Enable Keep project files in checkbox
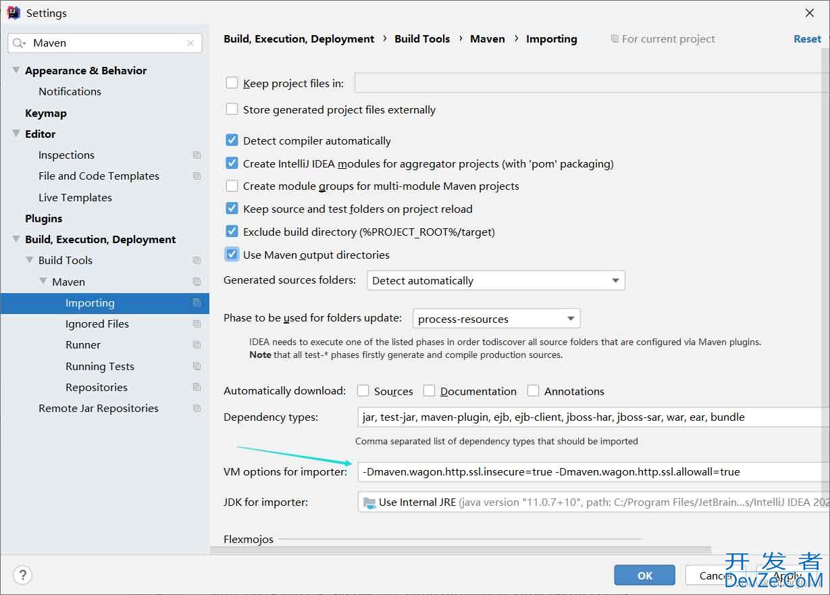Screen dimensions: 830x595 pyautogui.click(x=232, y=83)
